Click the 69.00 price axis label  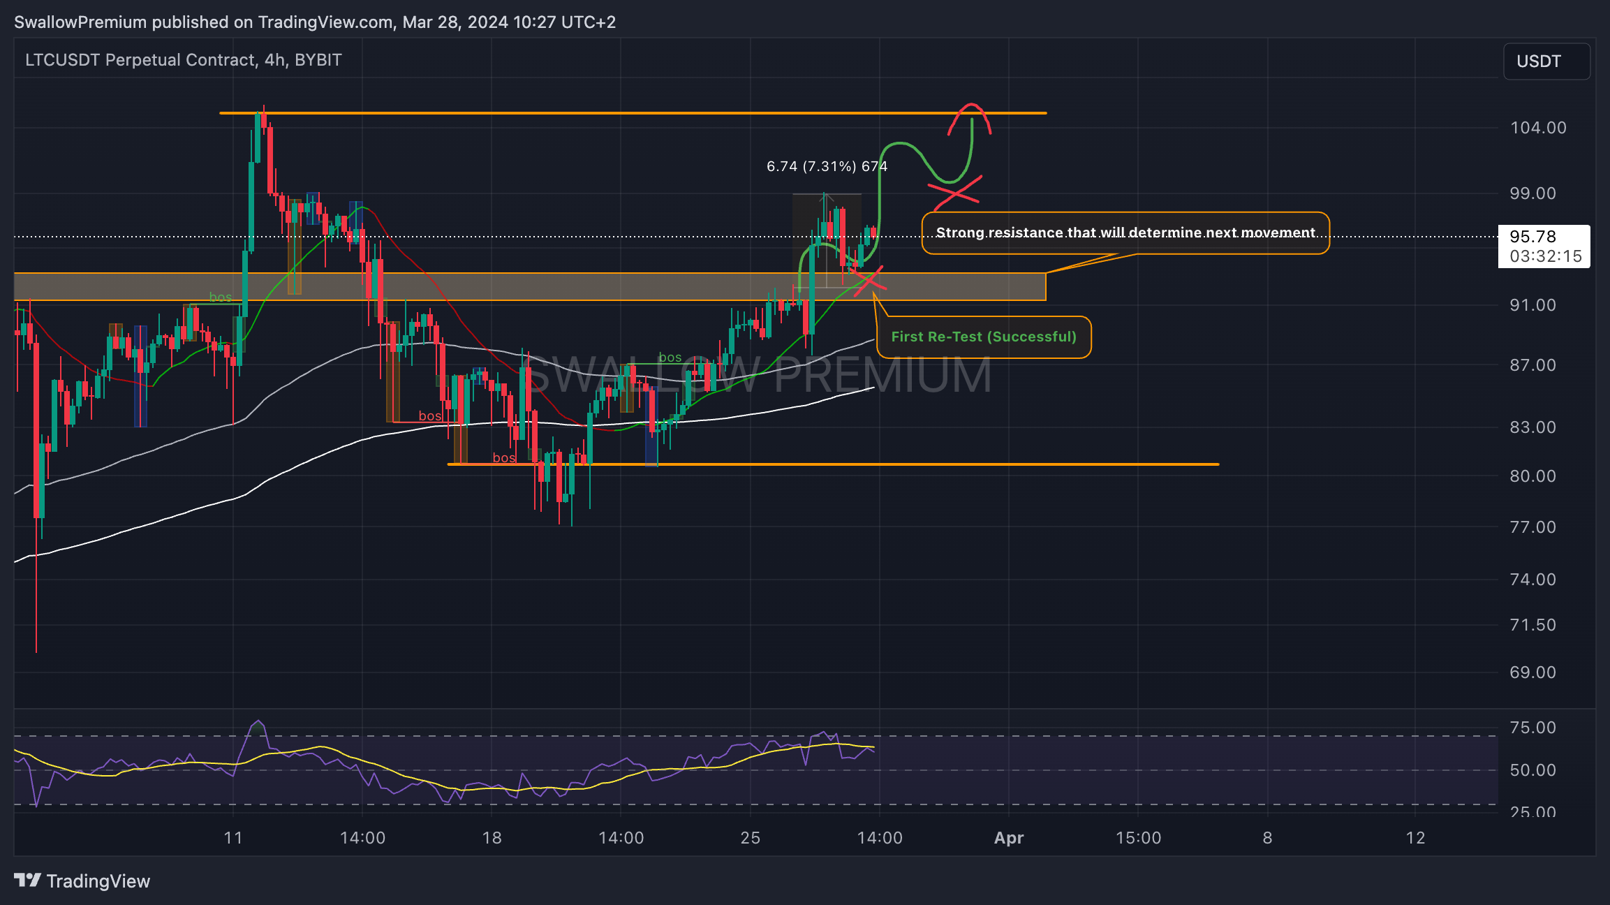(x=1533, y=672)
